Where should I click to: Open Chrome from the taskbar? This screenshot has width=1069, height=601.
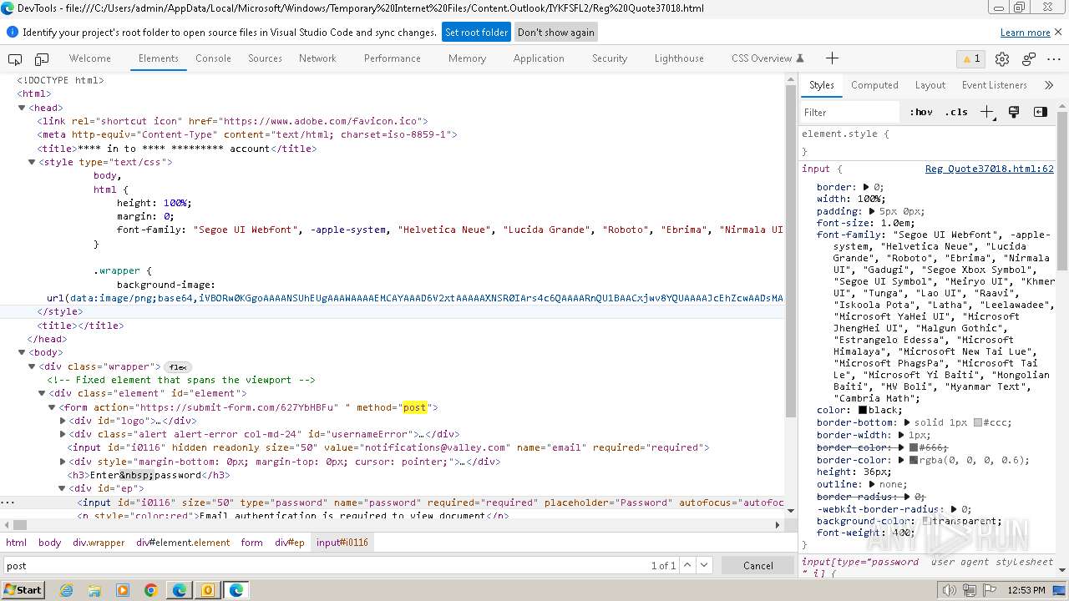point(151,590)
